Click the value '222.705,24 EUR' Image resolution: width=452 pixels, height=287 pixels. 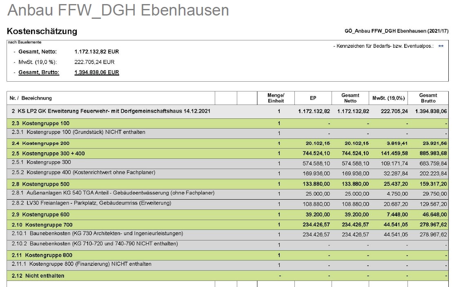point(94,62)
